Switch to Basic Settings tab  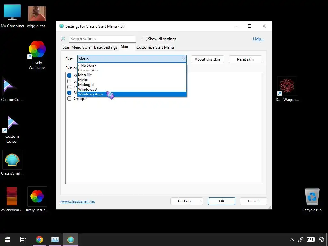tap(106, 47)
